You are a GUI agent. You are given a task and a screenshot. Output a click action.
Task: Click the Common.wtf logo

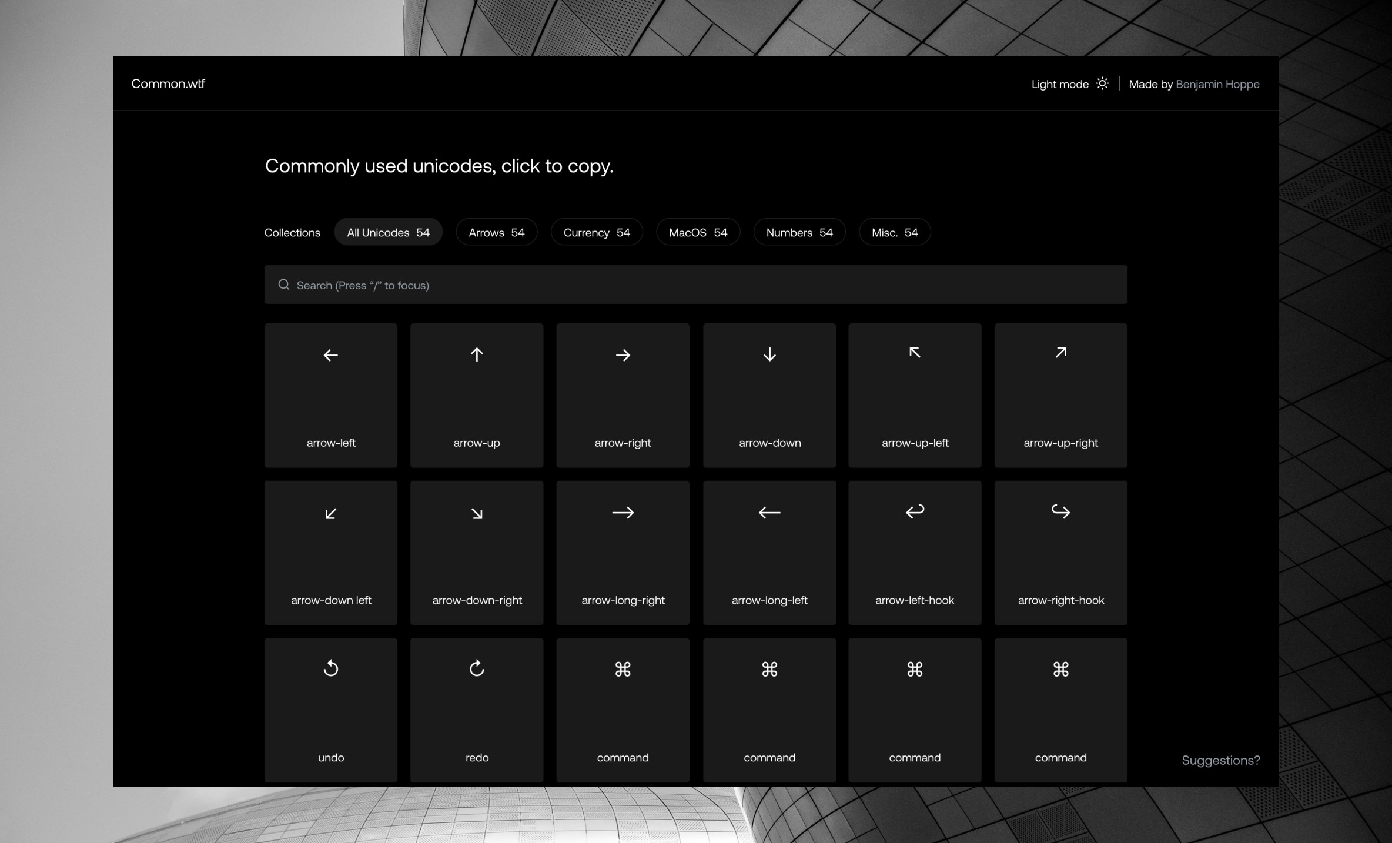(168, 83)
